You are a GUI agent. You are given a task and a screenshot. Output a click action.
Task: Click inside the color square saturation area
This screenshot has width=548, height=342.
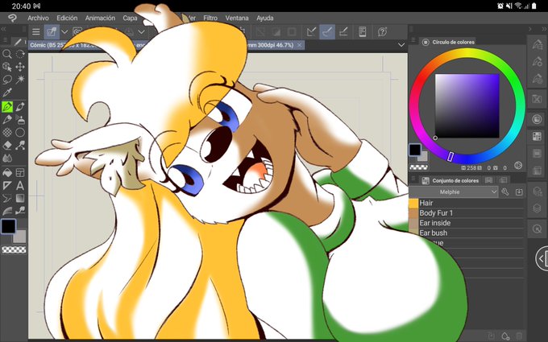[467, 105]
